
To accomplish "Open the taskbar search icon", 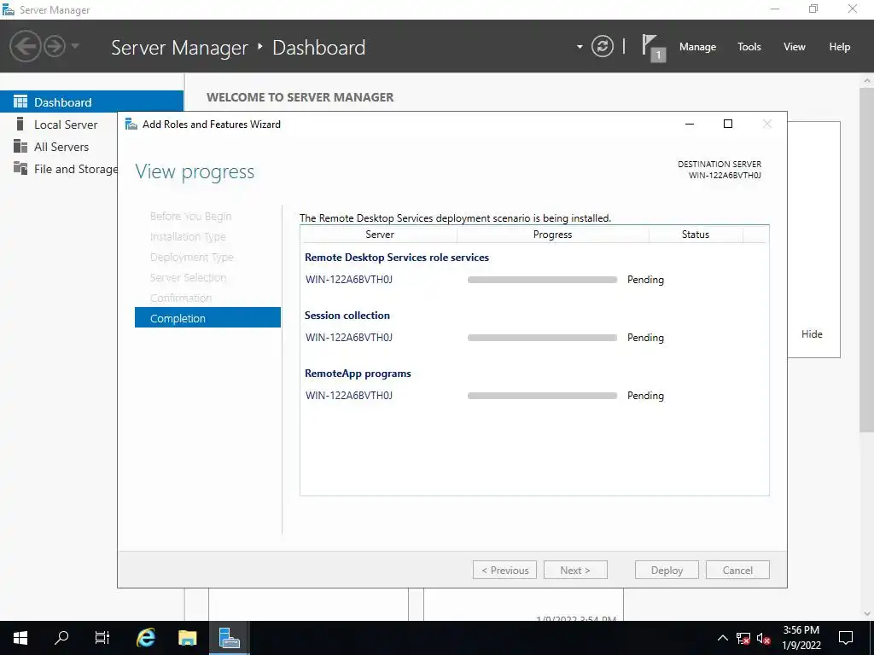I will [x=61, y=638].
